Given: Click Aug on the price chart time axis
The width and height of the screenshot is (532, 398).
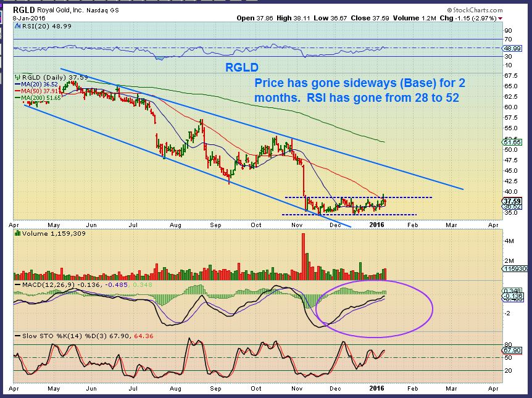Looking at the screenshot, I should [175, 225].
